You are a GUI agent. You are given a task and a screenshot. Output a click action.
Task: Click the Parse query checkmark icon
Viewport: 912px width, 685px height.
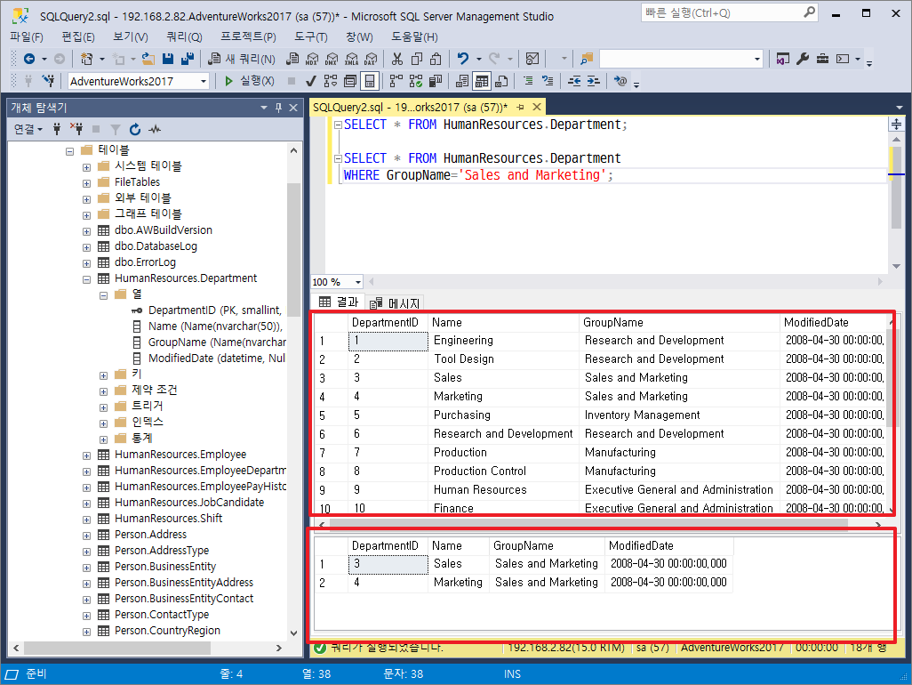tap(311, 81)
